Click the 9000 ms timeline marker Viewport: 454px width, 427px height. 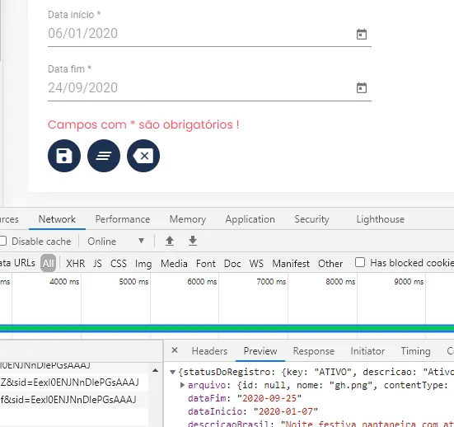click(409, 282)
